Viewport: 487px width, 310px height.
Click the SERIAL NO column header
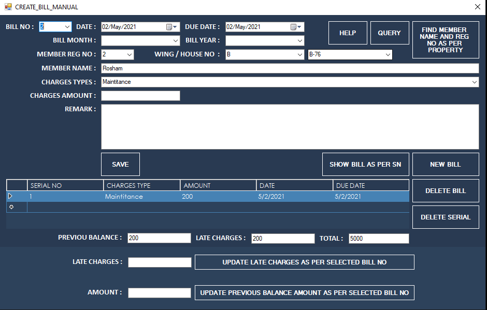click(65, 186)
